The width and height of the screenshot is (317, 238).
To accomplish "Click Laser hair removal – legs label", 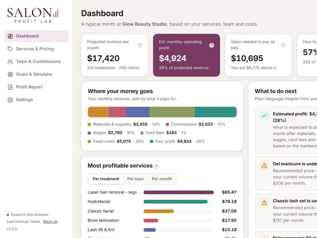I will click(x=112, y=192).
